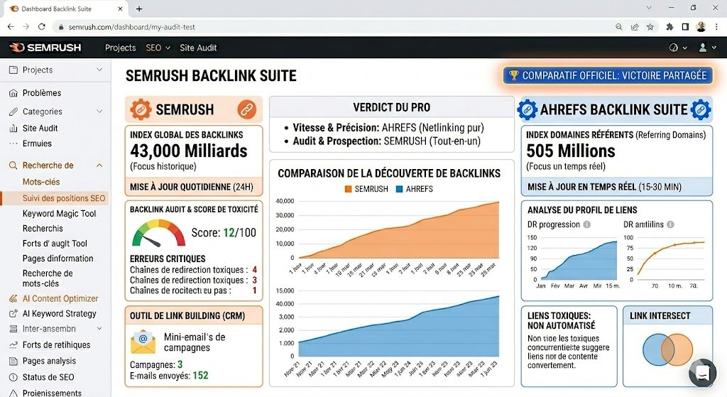
Task: Expand the Projects sidebar chevron
Action: pos(99,70)
